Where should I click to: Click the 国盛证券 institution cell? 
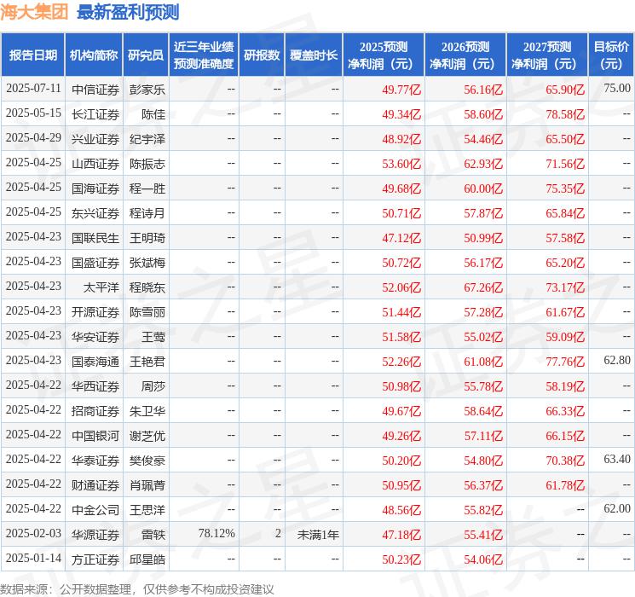click(x=95, y=263)
